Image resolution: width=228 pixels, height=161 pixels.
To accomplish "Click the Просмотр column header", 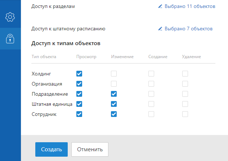I will tap(86, 57).
